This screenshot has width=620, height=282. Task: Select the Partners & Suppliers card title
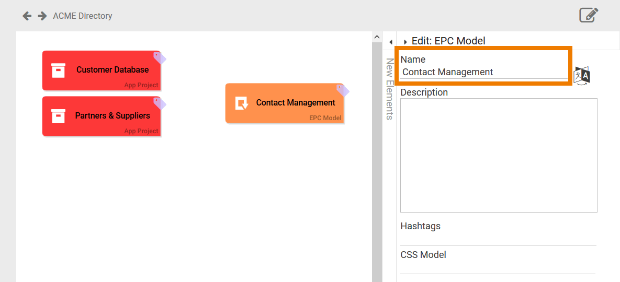112,115
